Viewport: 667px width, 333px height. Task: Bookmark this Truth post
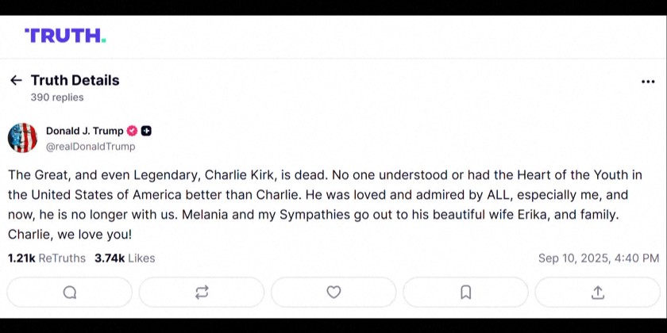click(x=466, y=293)
